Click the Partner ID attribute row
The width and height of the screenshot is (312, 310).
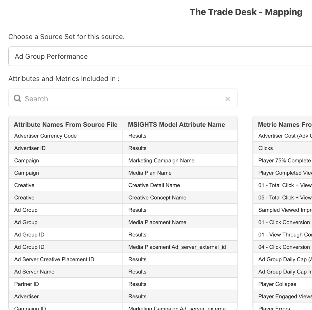coord(26,284)
